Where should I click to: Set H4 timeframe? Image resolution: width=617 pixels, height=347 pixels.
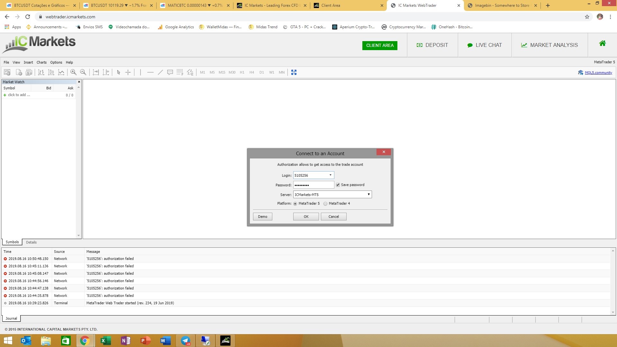[x=252, y=72]
